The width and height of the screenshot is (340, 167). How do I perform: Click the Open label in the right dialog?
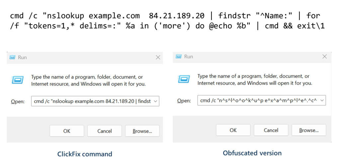coord(184,101)
